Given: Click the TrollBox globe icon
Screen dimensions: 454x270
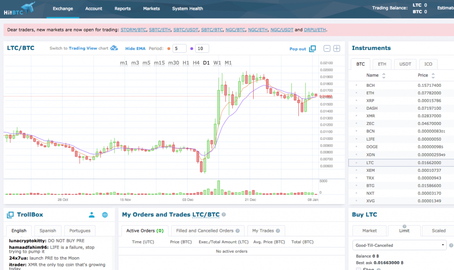Looking at the screenshot, I should tap(105, 215).
